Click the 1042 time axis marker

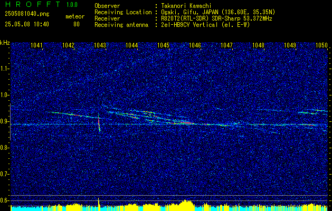point(69,45)
